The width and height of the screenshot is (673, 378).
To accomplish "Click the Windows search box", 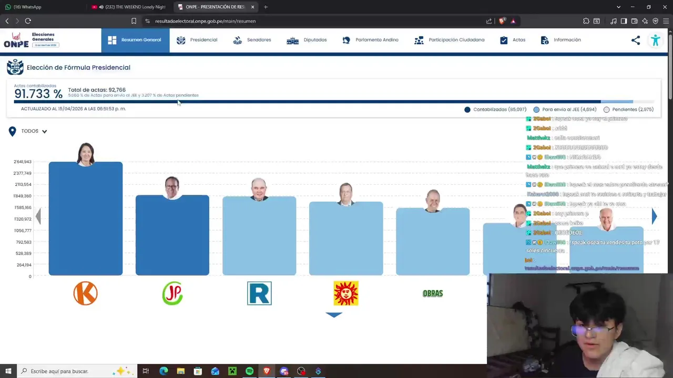I will (77, 371).
